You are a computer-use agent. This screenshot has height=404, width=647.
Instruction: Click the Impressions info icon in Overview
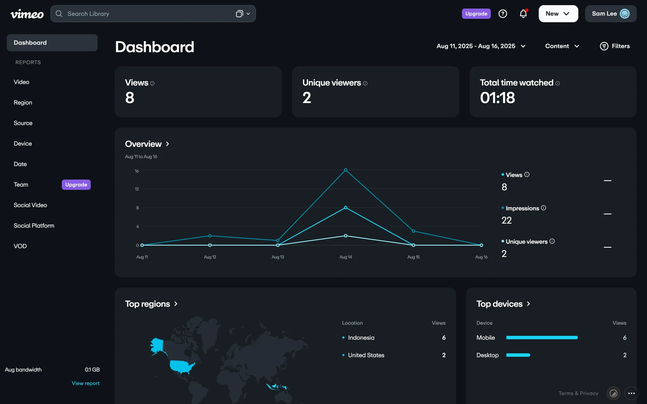[x=543, y=208]
